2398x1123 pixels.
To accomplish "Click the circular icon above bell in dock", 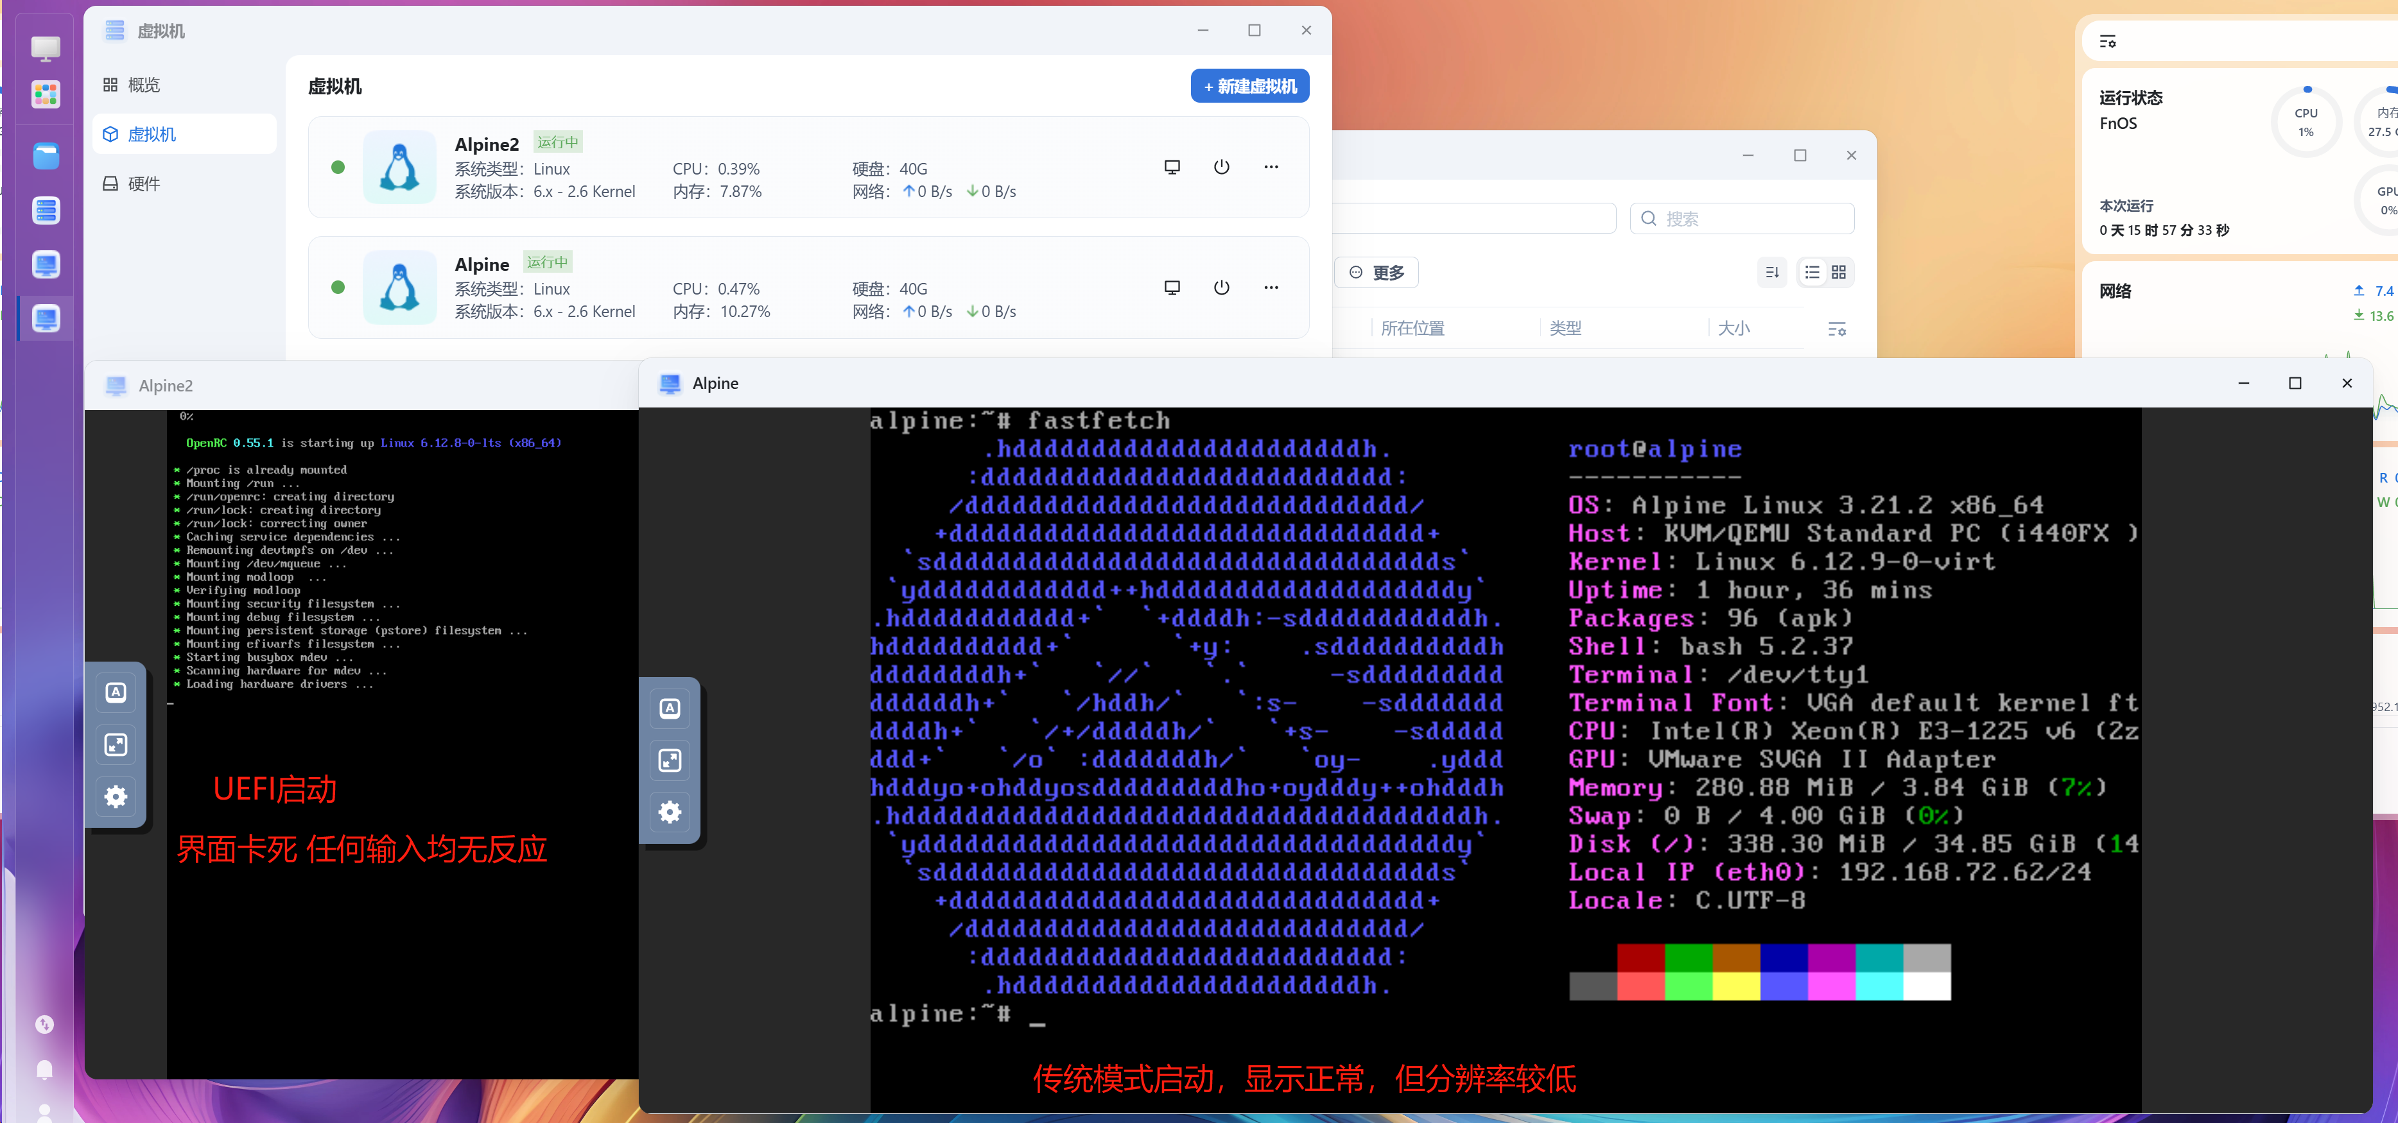I will [44, 1024].
